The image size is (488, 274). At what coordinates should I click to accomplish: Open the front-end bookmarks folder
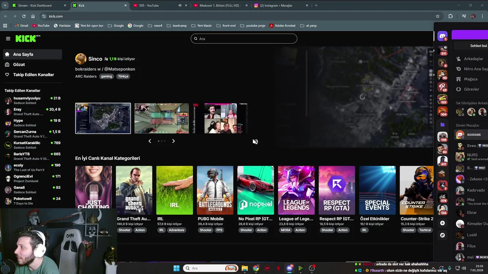click(226, 25)
